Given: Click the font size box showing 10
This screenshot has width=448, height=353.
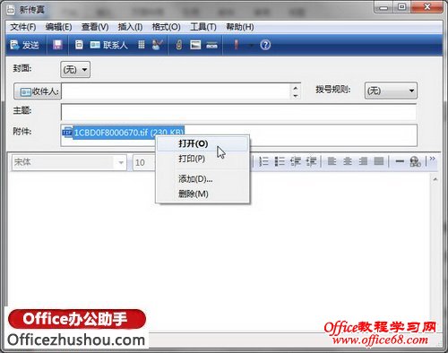Looking at the screenshot, I should click(144, 163).
